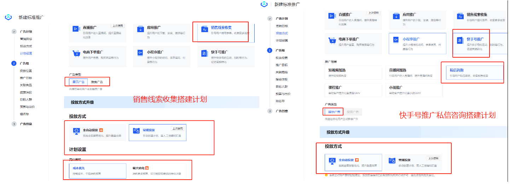The width and height of the screenshot is (515, 186).
Task: Click the 全自动投放 monitor icon in the right screenshot
Action: (x=332, y=161)
